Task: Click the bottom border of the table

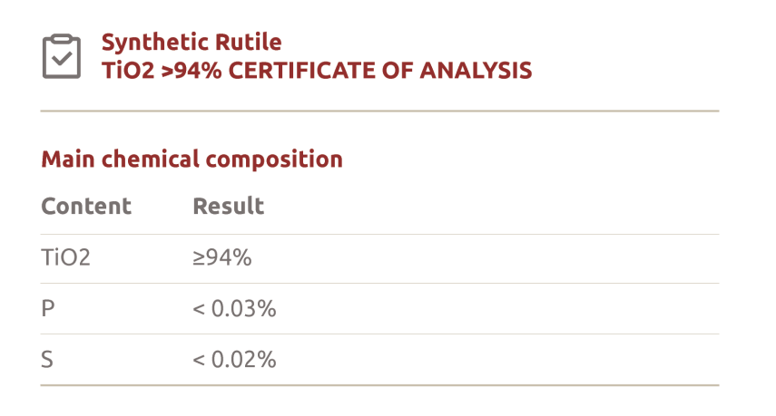Action: pos(379,385)
